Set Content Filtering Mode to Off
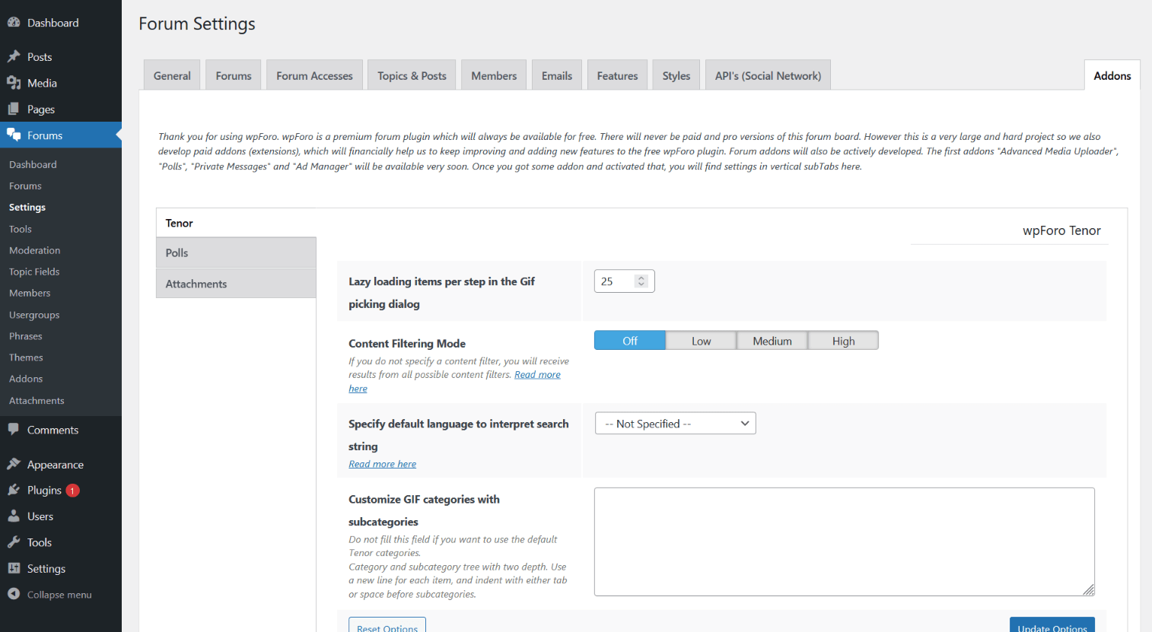Image resolution: width=1152 pixels, height=632 pixels. click(x=630, y=341)
